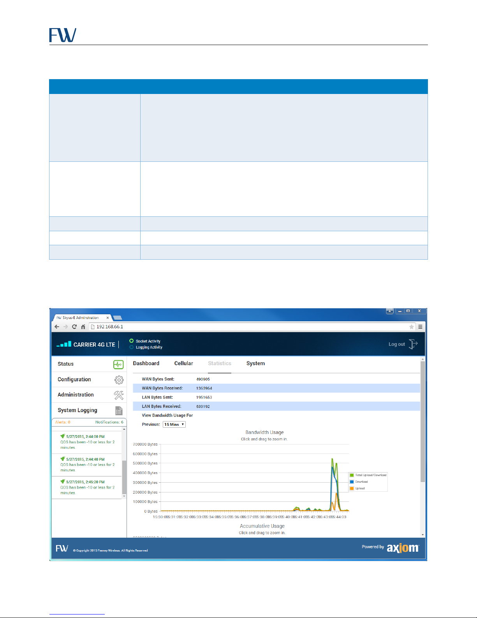Click the browser forward arrow
The image size is (477, 618).
[65, 327]
